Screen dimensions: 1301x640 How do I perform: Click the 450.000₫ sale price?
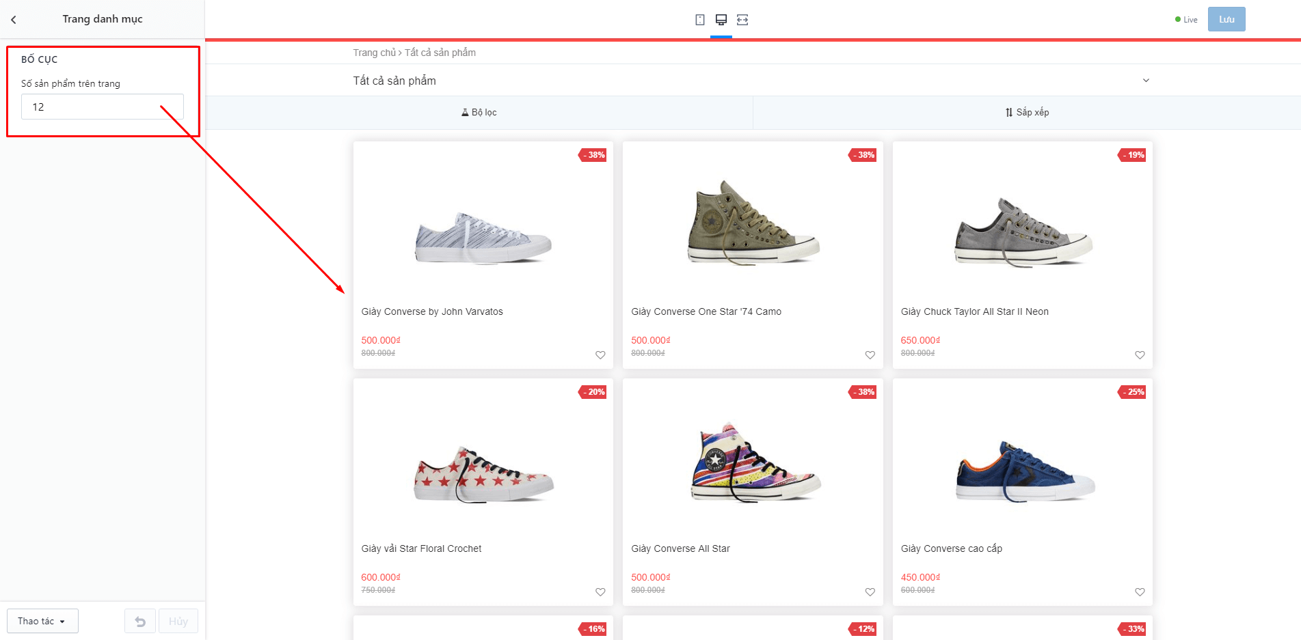[x=920, y=577]
